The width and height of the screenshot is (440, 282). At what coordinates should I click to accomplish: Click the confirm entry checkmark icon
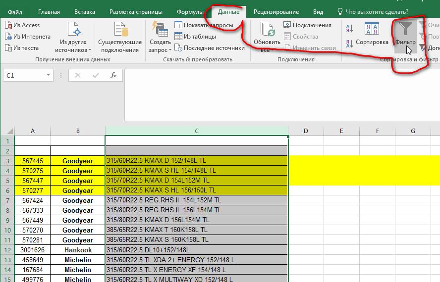tap(96, 75)
